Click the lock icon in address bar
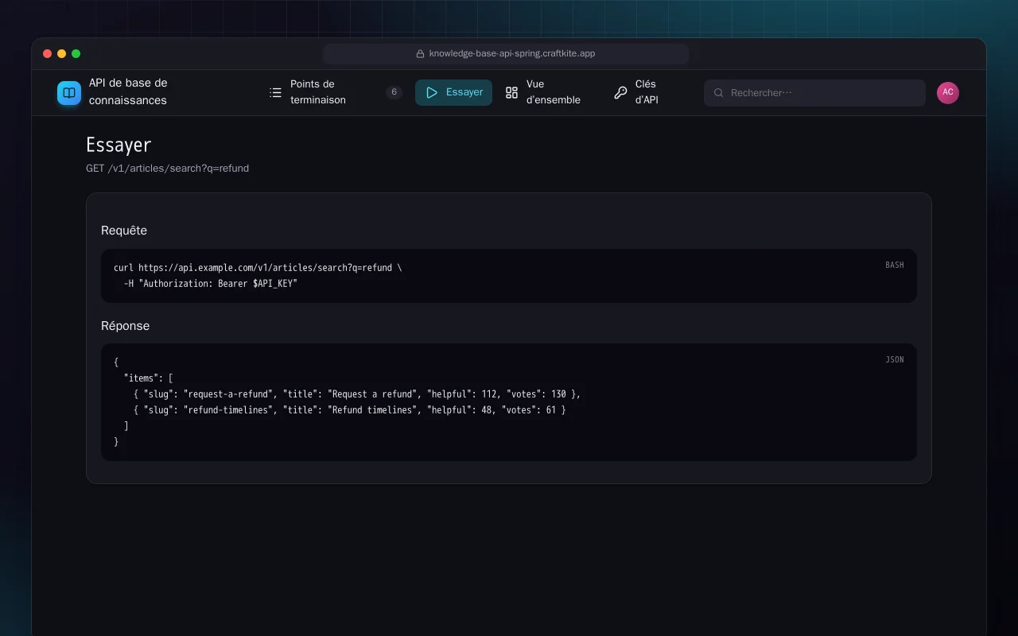Screen dimensions: 1018x636 [420, 54]
